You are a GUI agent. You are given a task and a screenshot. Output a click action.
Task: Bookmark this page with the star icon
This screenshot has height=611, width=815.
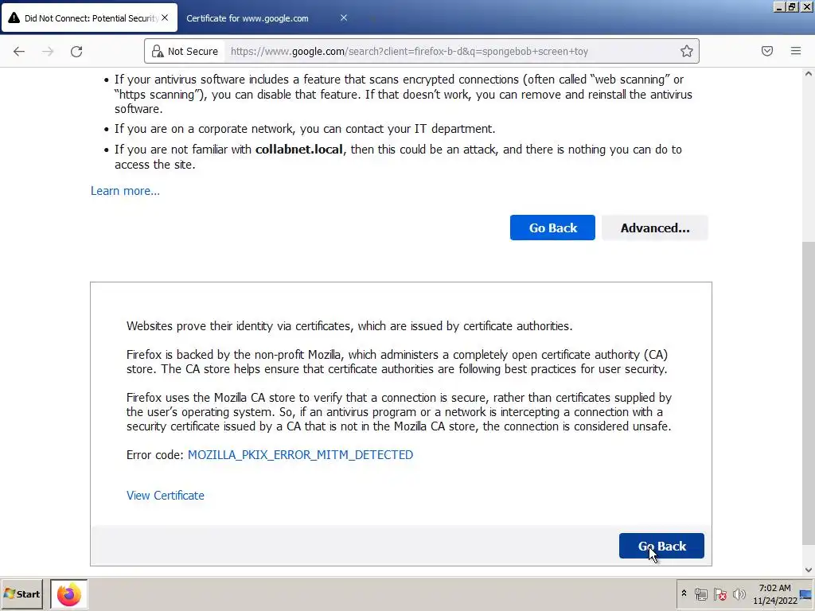tap(687, 51)
